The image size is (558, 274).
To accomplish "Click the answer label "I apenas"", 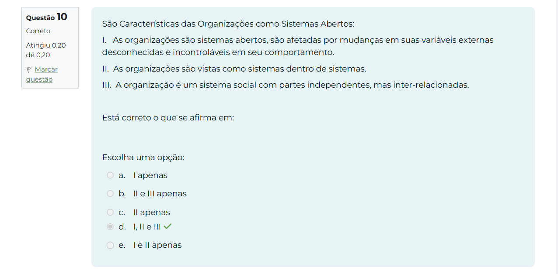I will (x=150, y=175).
